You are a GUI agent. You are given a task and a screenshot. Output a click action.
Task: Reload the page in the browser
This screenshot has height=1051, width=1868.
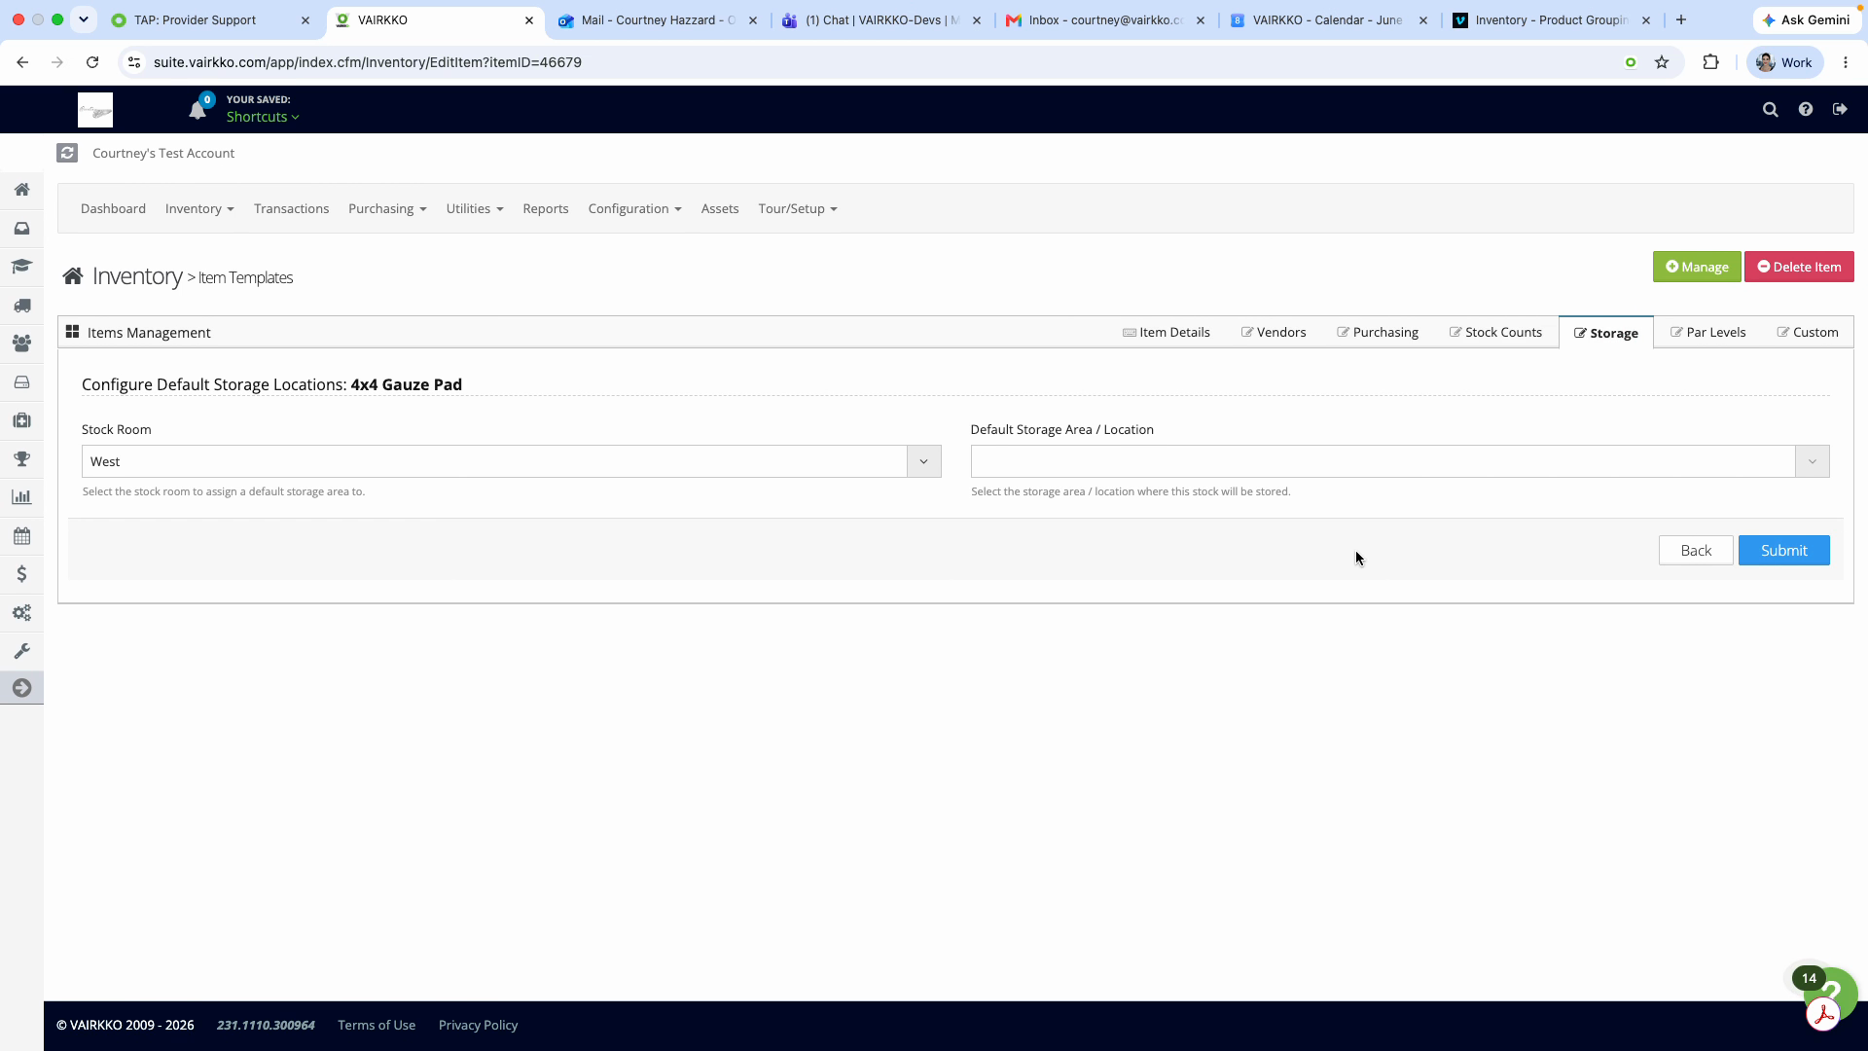coord(92,62)
